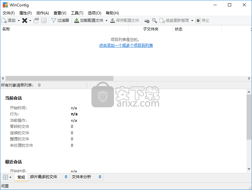Sort by the 子文件夹 column header
This screenshot has height=190, width=252.
click(x=151, y=29)
